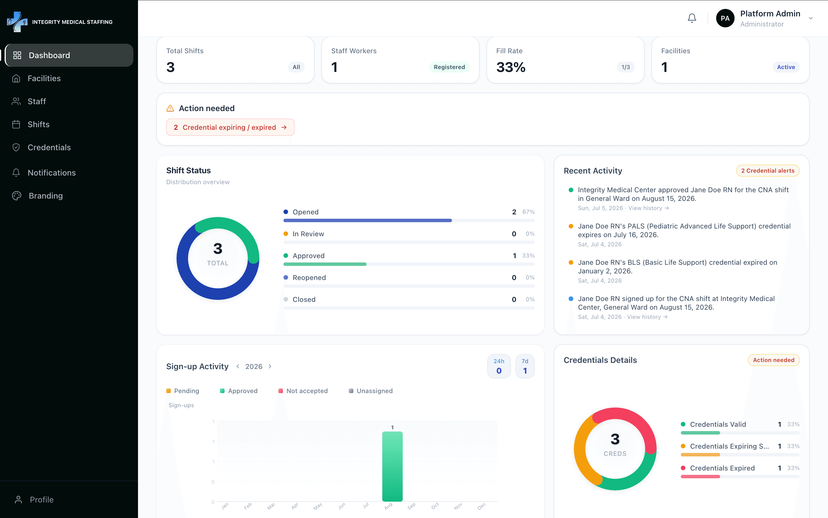The height and width of the screenshot is (518, 828).
Task: Open the Branding menu item
Action: [x=70, y=196]
